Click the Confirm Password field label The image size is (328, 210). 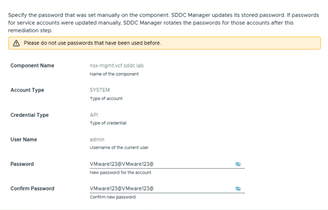coord(32,188)
